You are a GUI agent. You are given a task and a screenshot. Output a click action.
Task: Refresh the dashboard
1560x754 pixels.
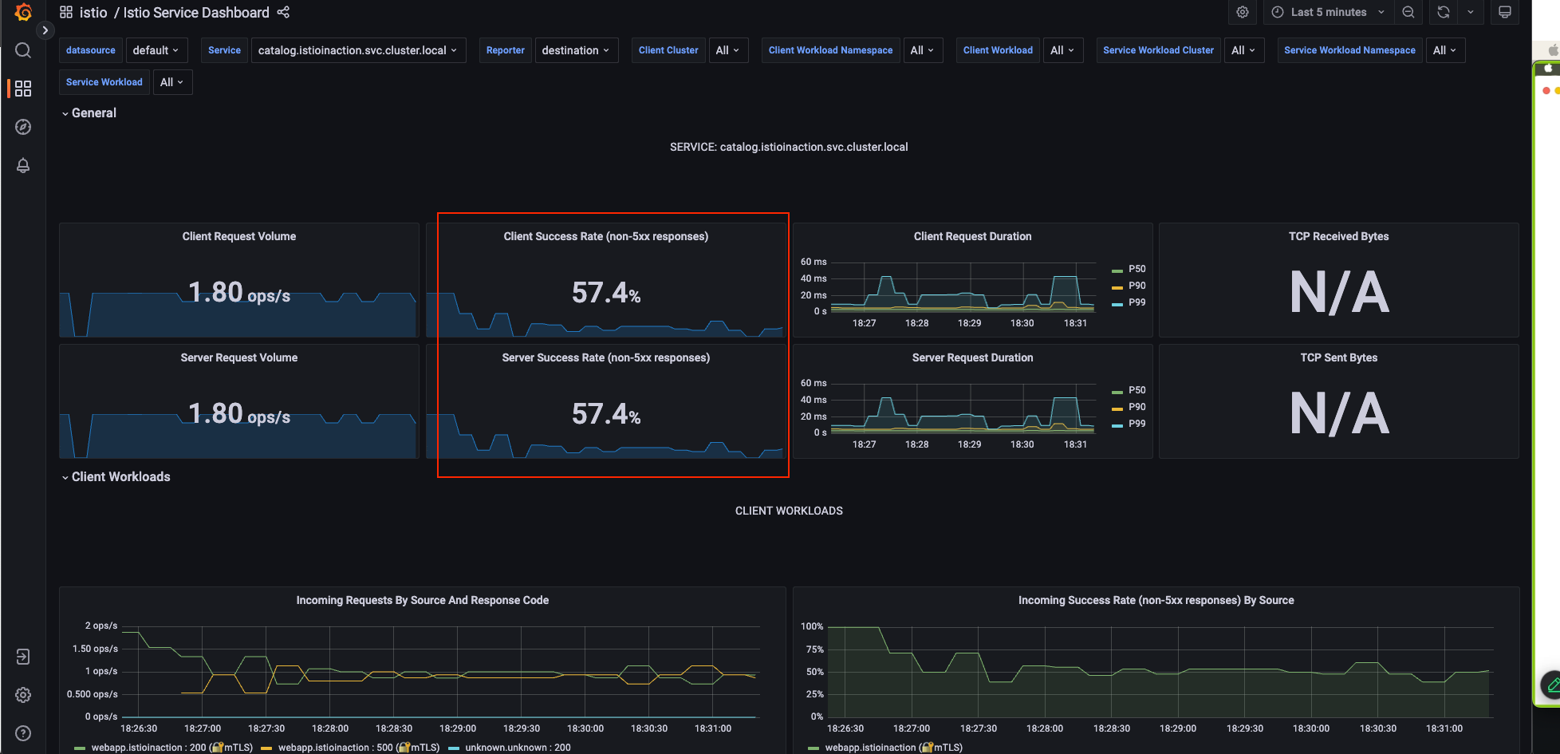(x=1444, y=12)
